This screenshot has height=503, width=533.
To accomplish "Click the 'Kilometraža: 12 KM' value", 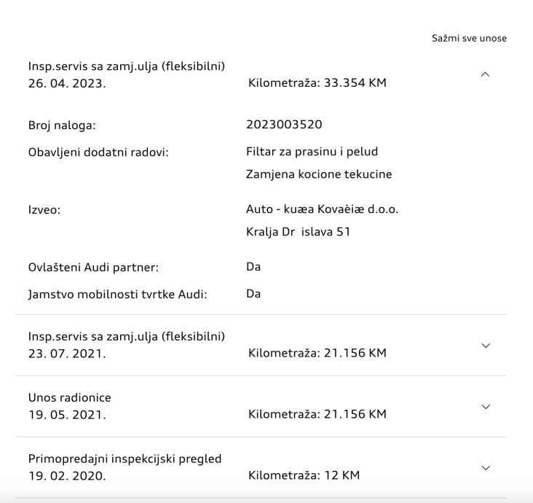I will coord(304,475).
